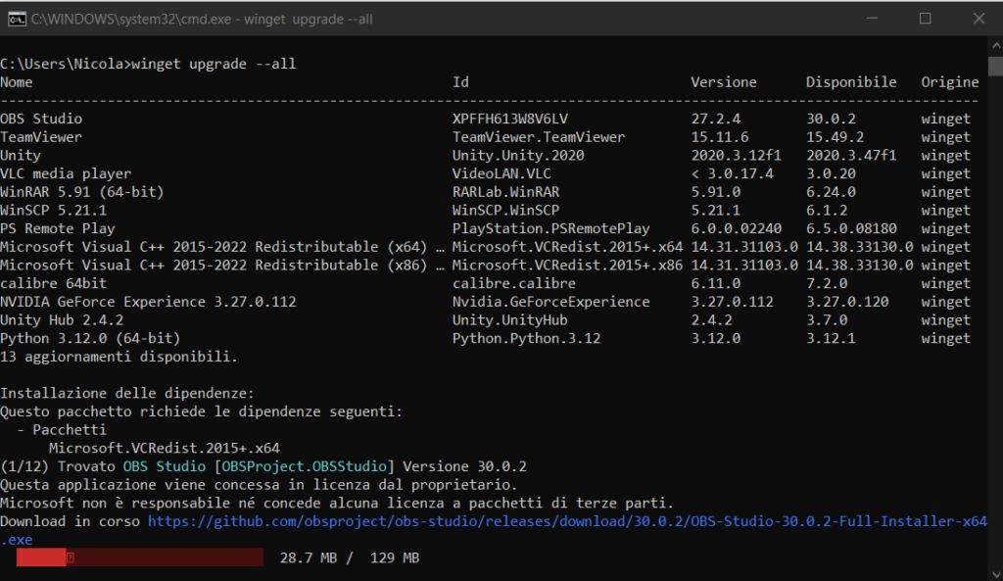Click the "Microsoft.VCRedist.2015+.x86" id
Viewport: 1003px width, 581px height.
pos(567,265)
